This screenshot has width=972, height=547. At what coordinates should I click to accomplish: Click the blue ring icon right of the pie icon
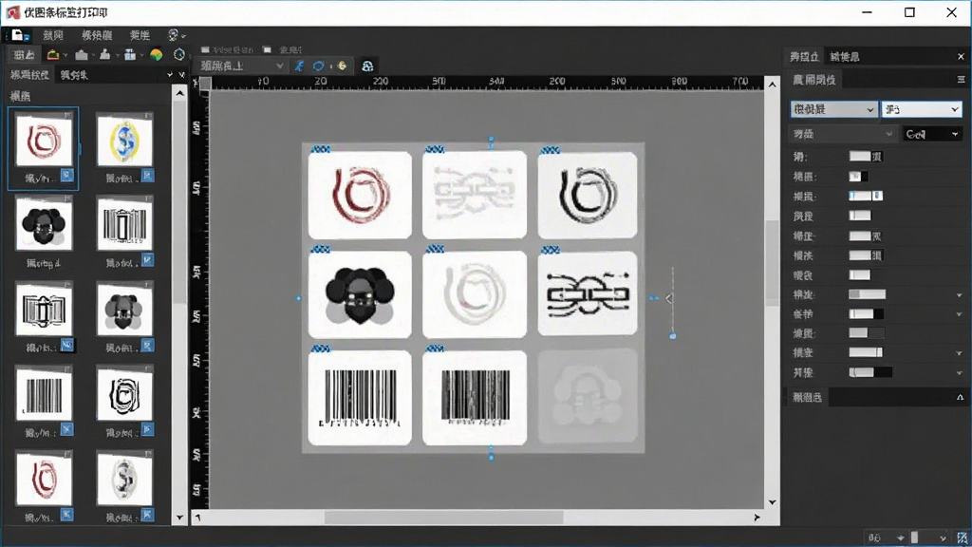click(179, 55)
